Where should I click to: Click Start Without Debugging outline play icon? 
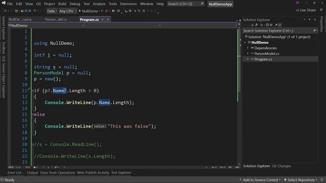pos(102,11)
